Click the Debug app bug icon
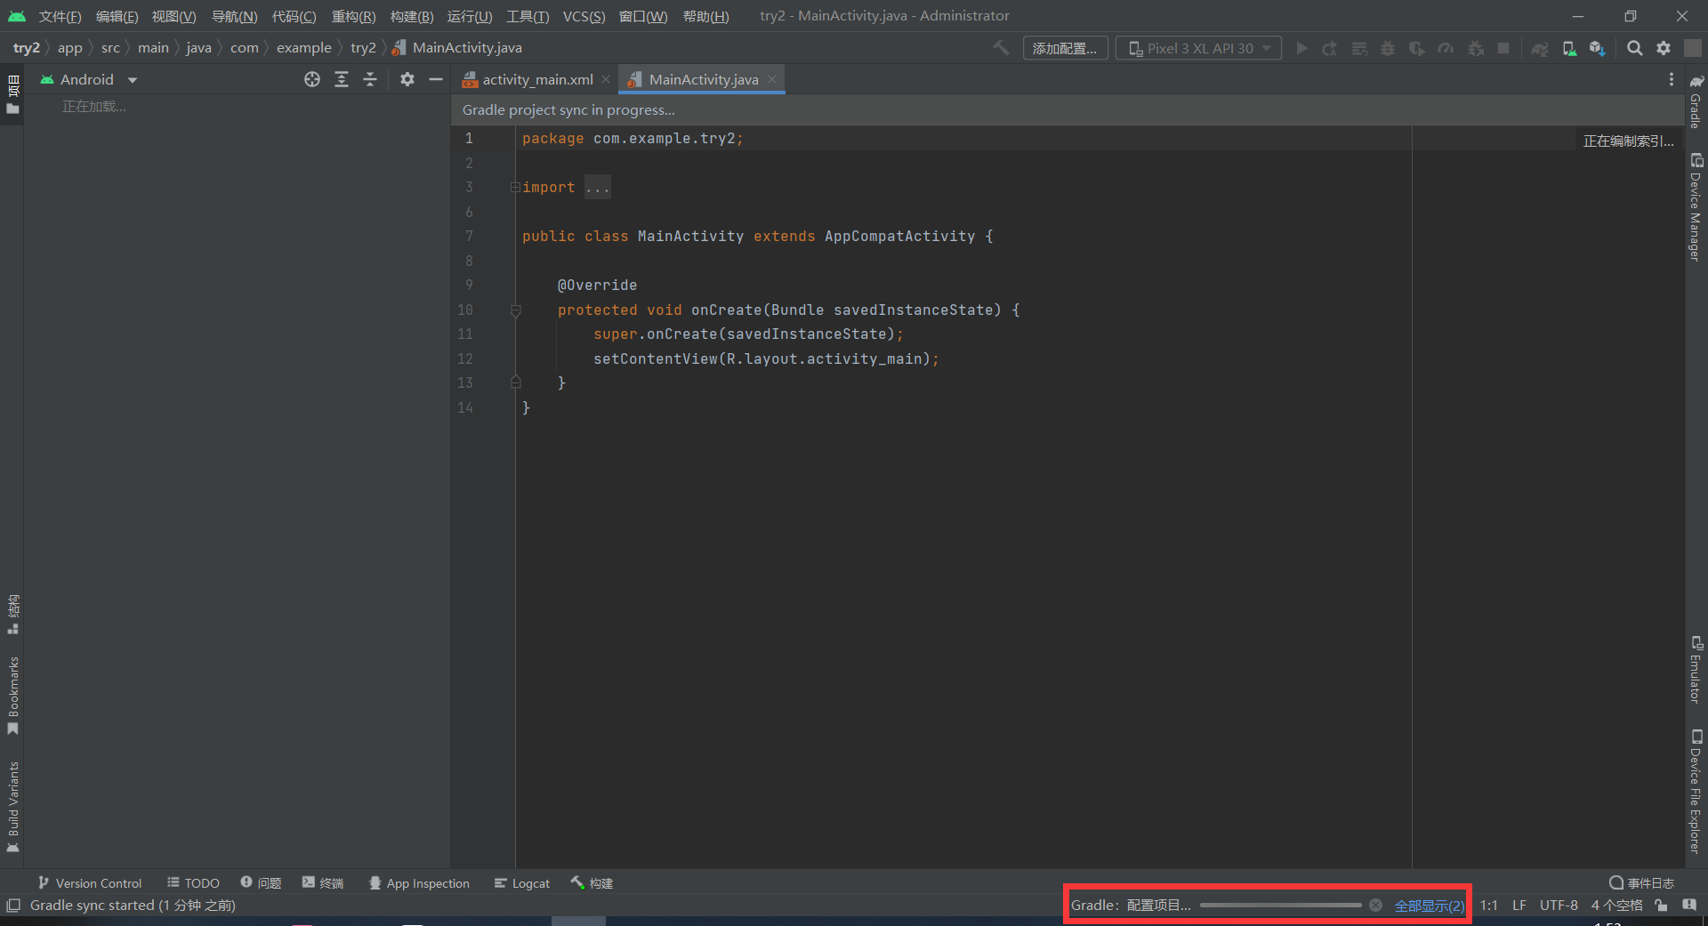Screen dimensions: 1708x926 click(x=1388, y=48)
